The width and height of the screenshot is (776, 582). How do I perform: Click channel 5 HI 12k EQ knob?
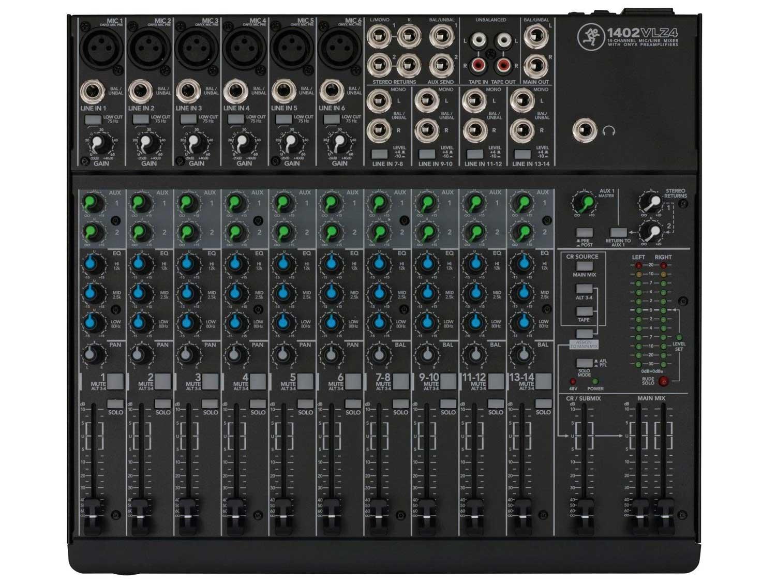point(283,264)
